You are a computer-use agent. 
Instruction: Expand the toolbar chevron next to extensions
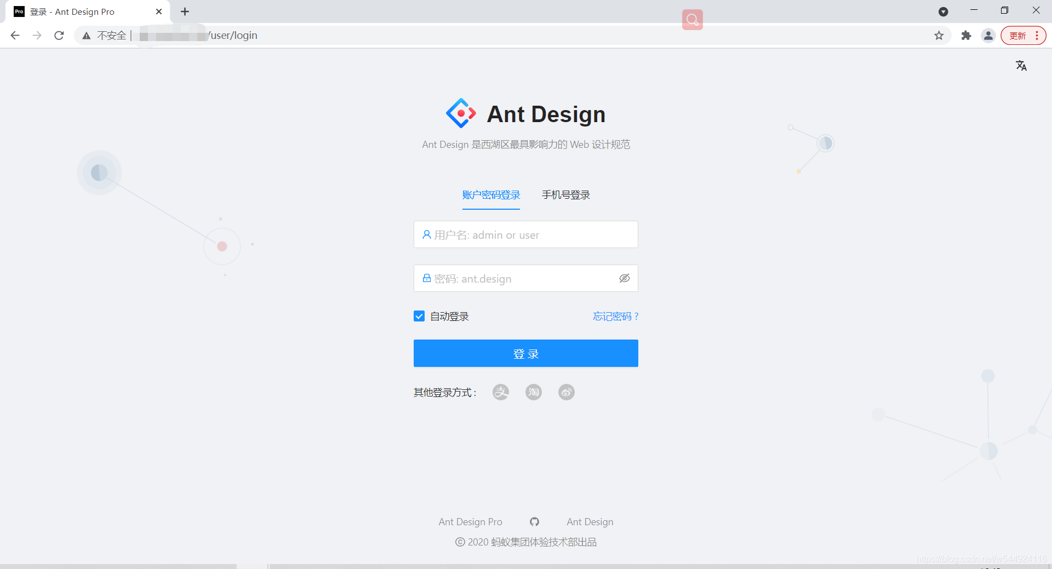(x=944, y=12)
